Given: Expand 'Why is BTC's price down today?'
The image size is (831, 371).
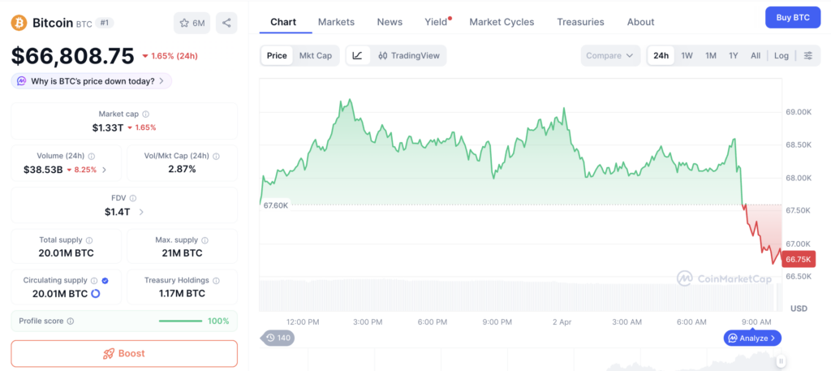Looking at the screenshot, I should (91, 81).
